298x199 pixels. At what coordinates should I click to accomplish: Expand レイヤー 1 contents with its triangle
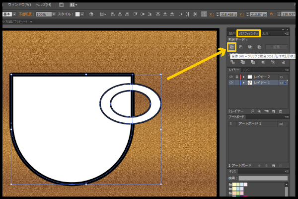click(243, 83)
